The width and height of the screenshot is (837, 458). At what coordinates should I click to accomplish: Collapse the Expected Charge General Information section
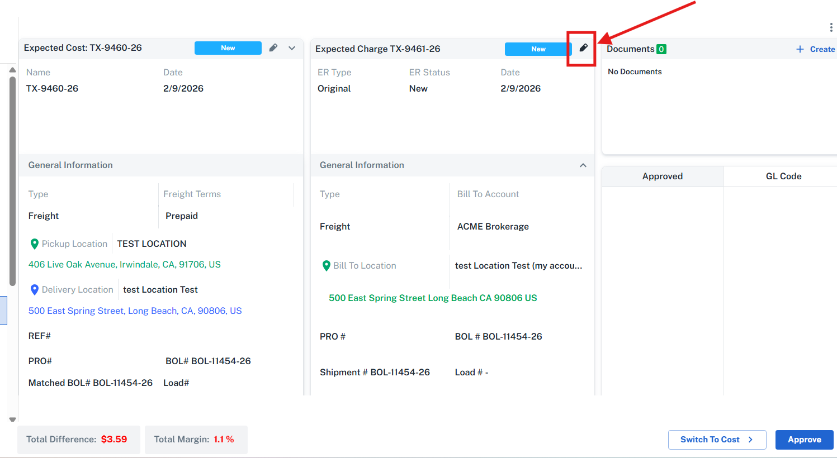583,165
